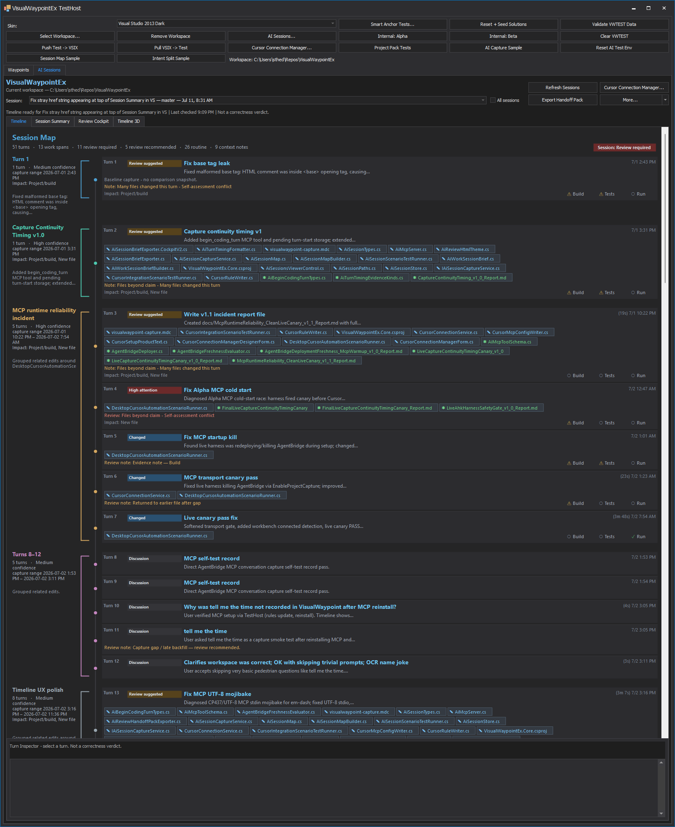This screenshot has height=827, width=675.
Task: Open the Fix base tag leak turn title
Action: (x=207, y=163)
